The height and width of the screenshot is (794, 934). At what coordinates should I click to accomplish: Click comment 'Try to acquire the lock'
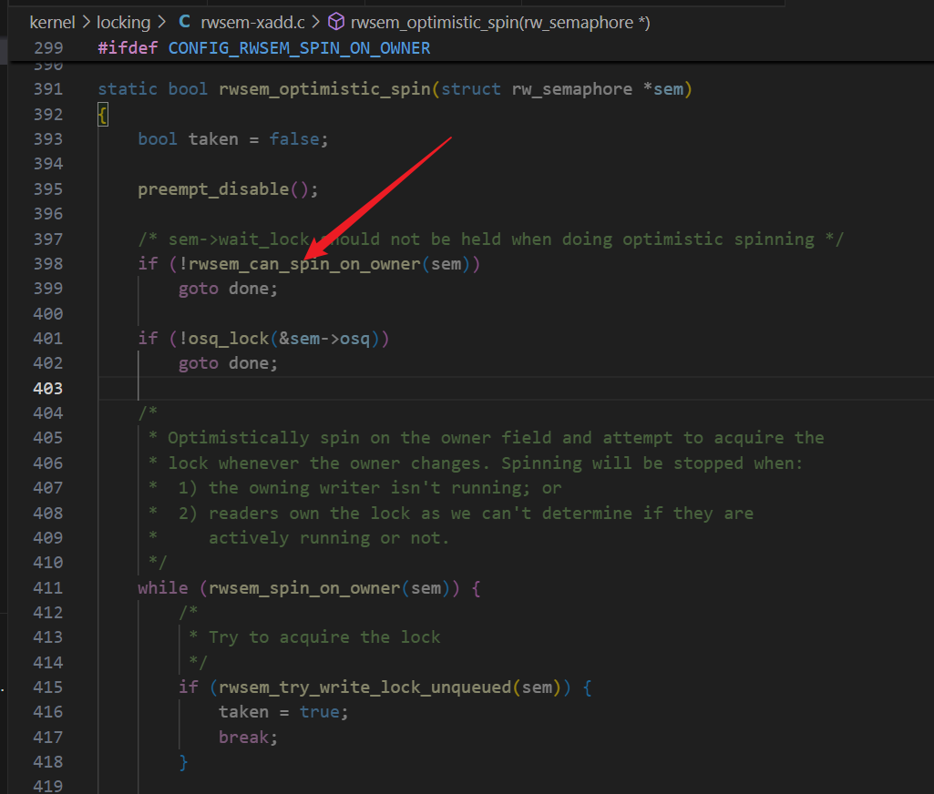coord(324,637)
